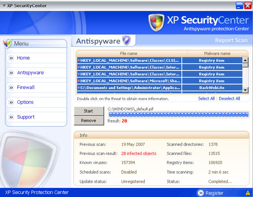The height and width of the screenshot is (197, 253).
Task: Click the Completed... status value
Action: point(220,181)
